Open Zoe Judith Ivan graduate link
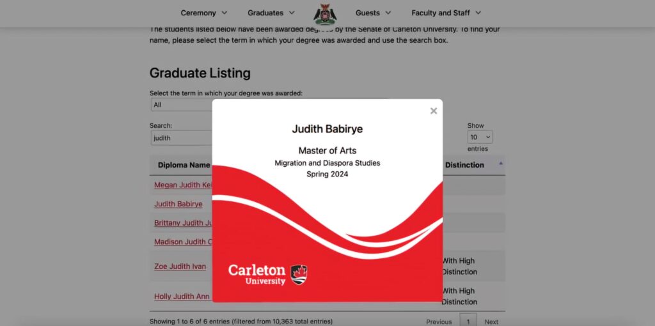The width and height of the screenshot is (655, 326). coord(180,267)
